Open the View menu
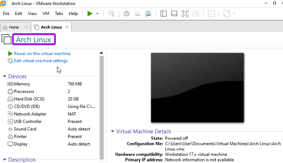Image resolution: width=283 pixels, height=163 pixels. click(x=32, y=13)
